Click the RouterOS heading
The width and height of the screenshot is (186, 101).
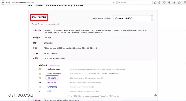pos(39,17)
